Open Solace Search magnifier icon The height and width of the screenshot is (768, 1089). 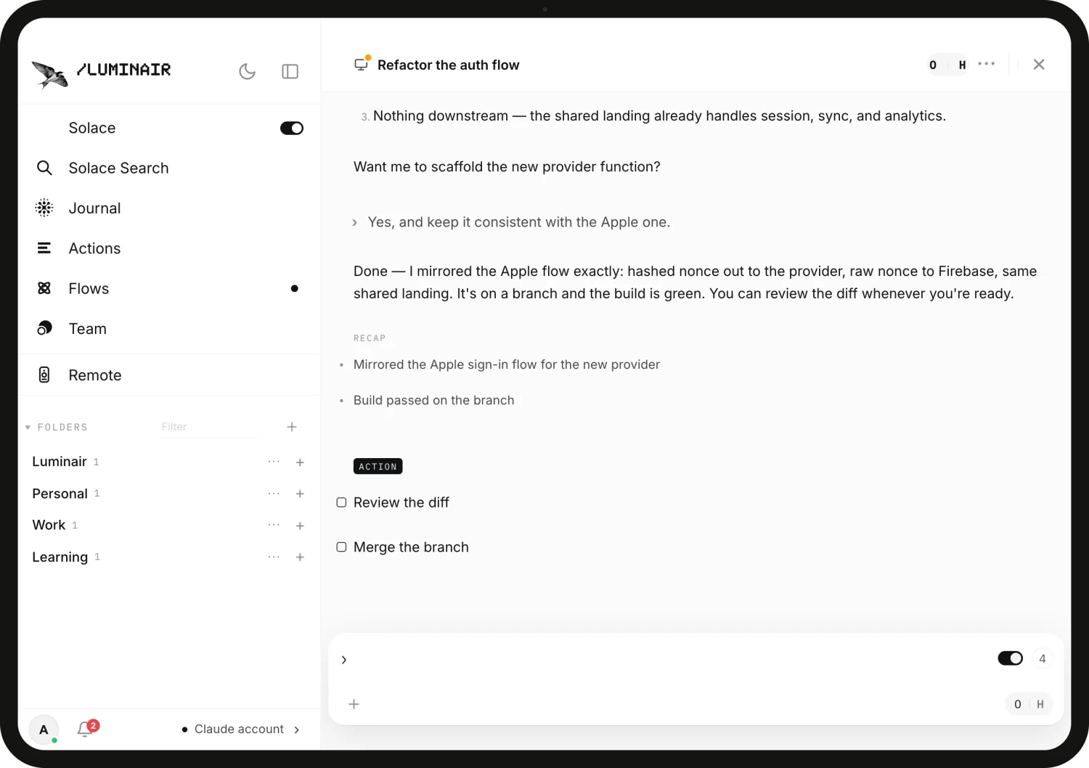click(x=44, y=168)
